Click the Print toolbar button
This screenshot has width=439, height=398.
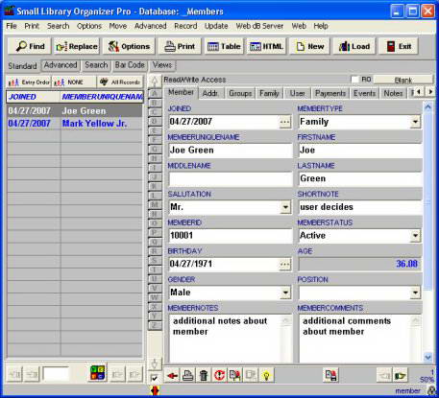pyautogui.click(x=180, y=47)
